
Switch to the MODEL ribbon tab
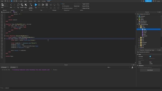[25, 1]
